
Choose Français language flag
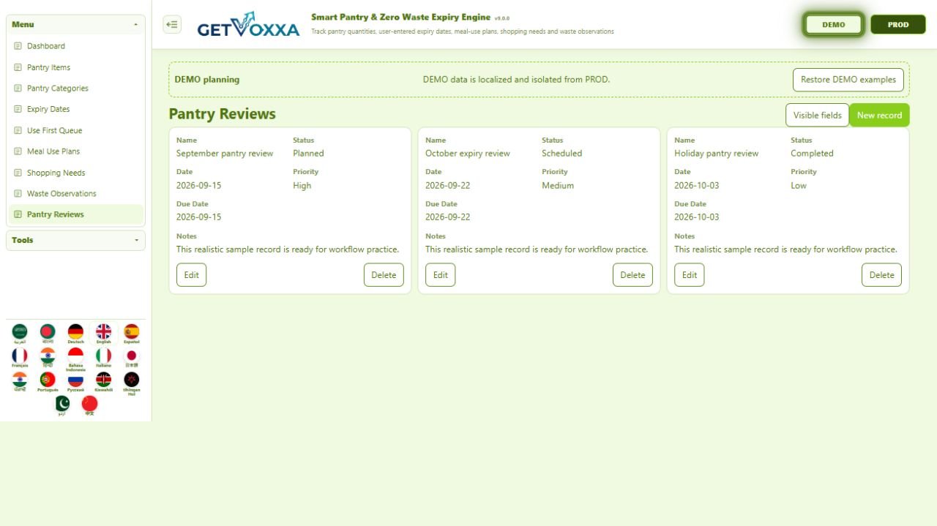pyautogui.click(x=20, y=356)
